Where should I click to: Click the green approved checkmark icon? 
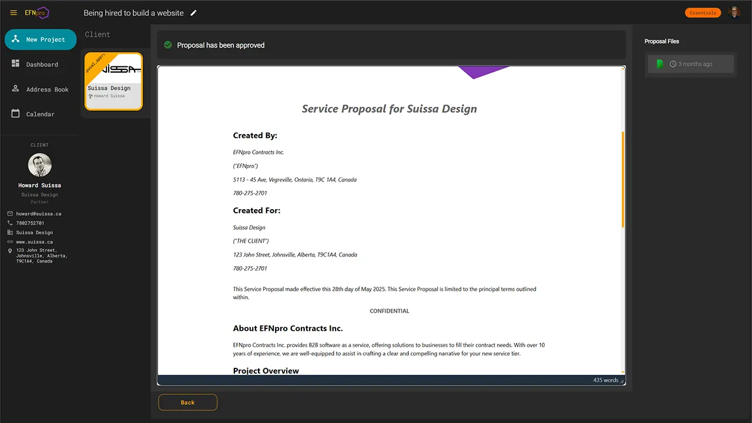168,45
